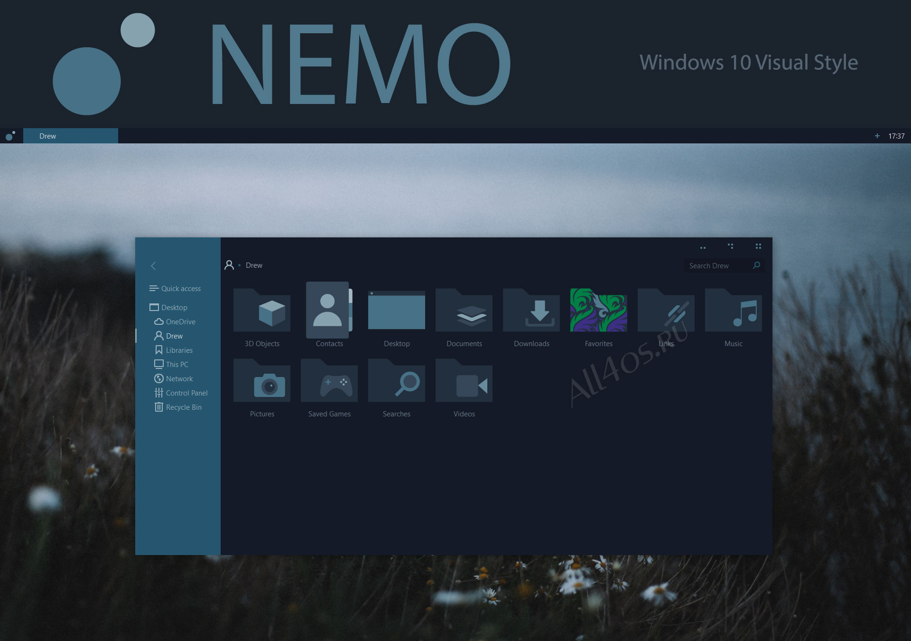Image resolution: width=911 pixels, height=641 pixels.
Task: Open the Favorites folder thumbnail
Action: point(599,310)
